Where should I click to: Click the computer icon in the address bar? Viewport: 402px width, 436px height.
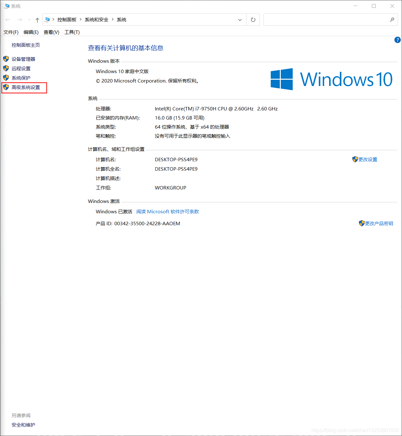click(x=47, y=19)
